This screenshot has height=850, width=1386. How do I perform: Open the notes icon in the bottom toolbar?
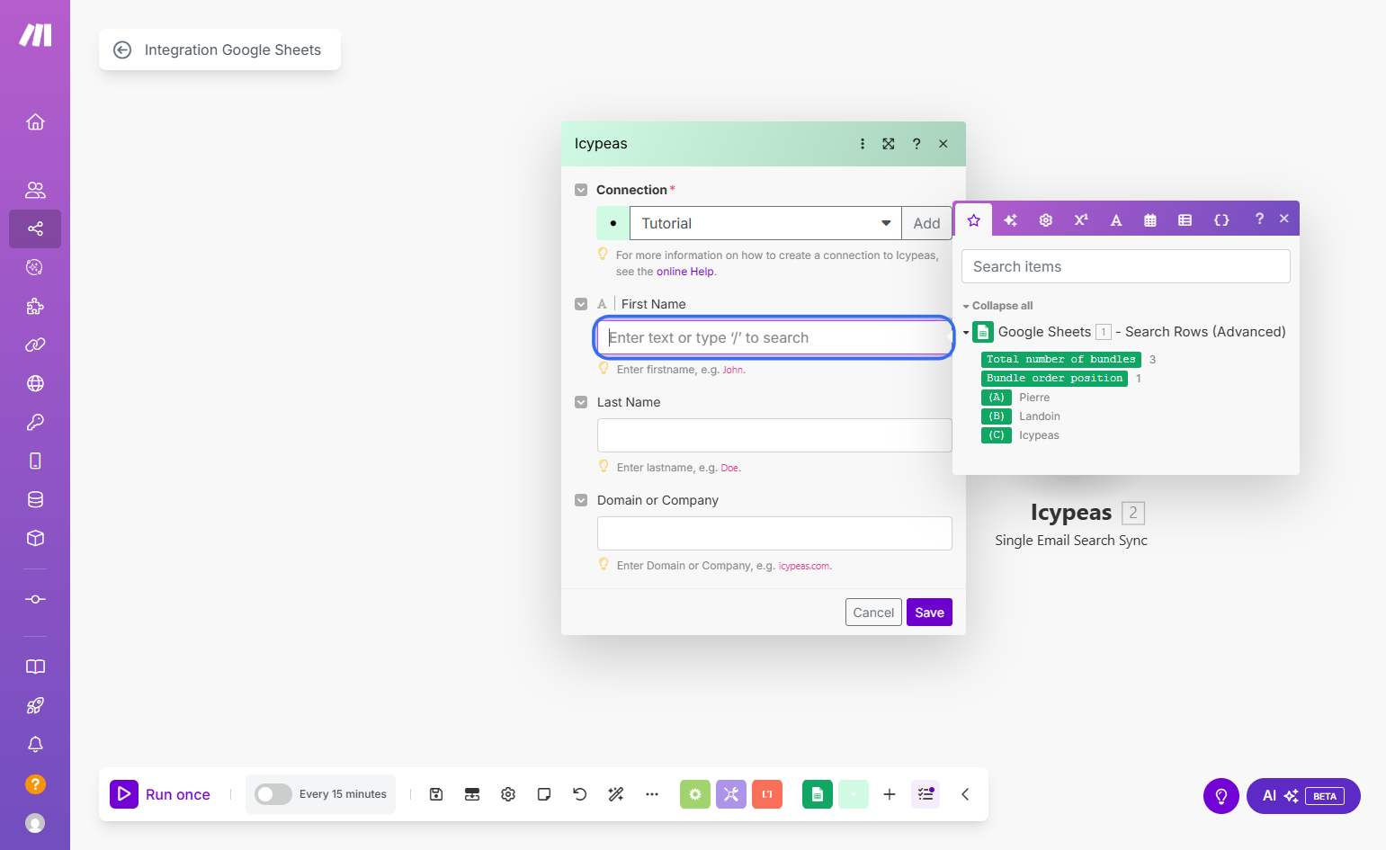click(x=544, y=794)
